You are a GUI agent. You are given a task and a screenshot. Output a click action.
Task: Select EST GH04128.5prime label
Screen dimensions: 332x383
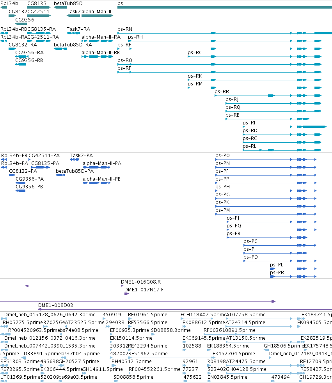click(246, 370)
